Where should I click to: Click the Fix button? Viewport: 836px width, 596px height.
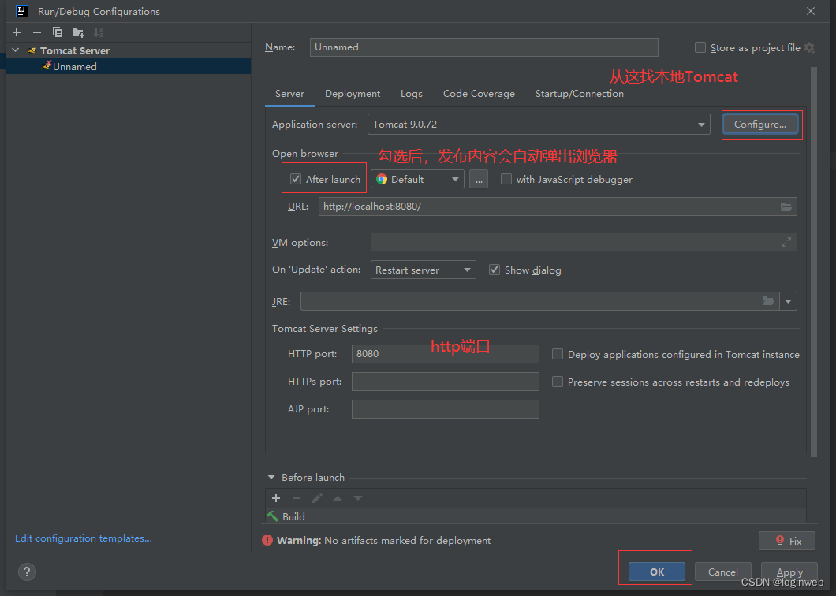[x=787, y=541]
